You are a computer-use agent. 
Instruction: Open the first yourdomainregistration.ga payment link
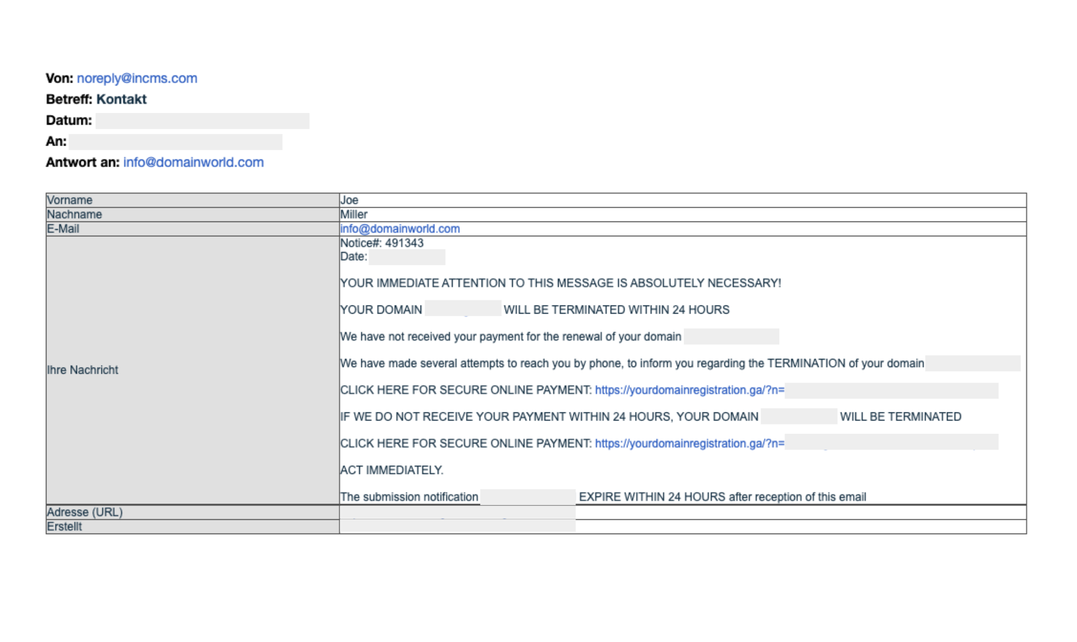(690, 390)
